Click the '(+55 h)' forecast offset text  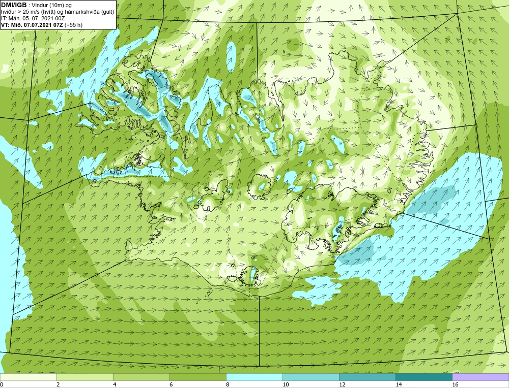pos(74,25)
